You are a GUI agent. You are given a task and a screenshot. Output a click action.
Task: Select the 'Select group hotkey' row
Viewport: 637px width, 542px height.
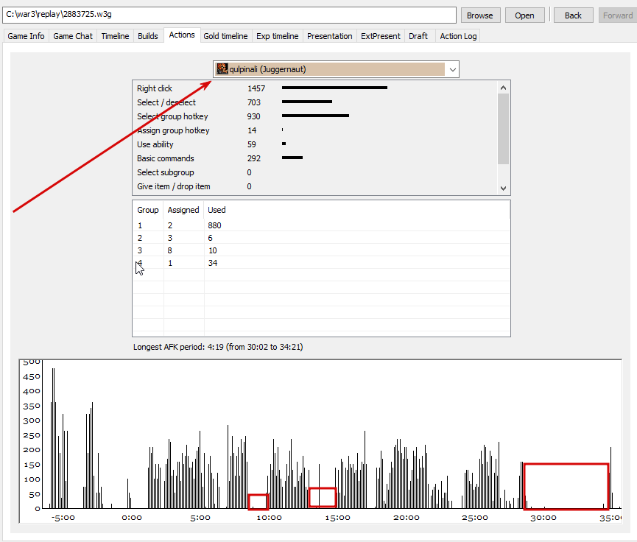pyautogui.click(x=315, y=116)
